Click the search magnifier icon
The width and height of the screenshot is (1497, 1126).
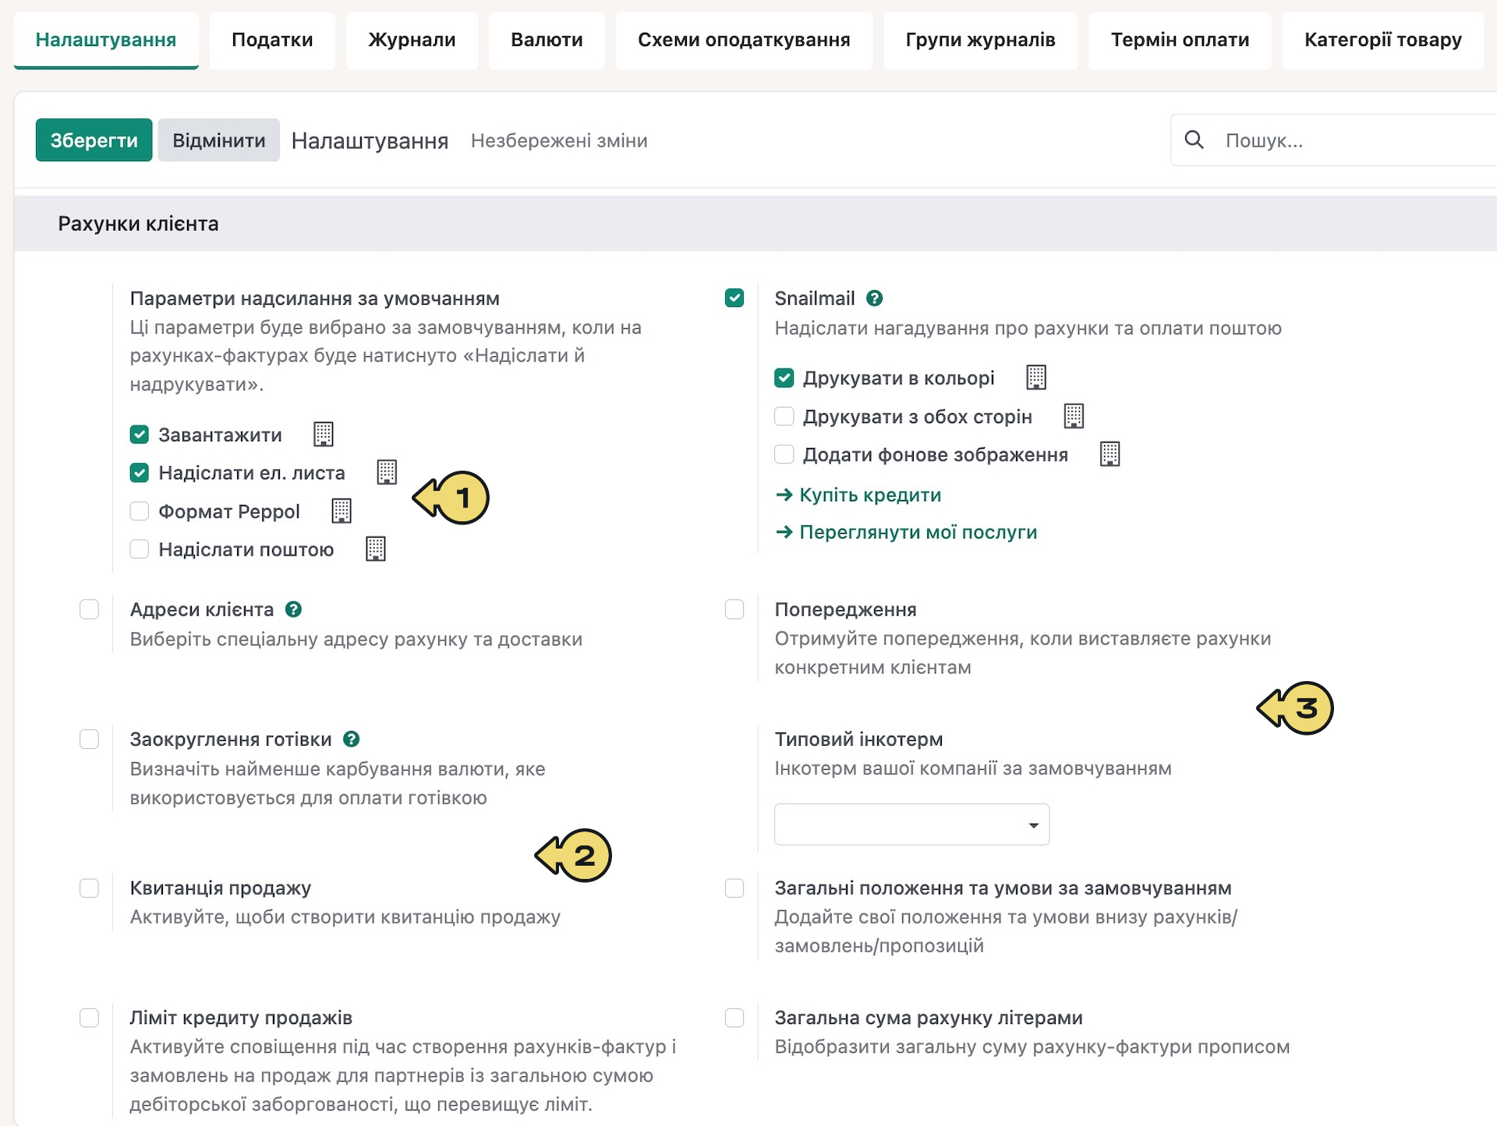[1194, 139]
